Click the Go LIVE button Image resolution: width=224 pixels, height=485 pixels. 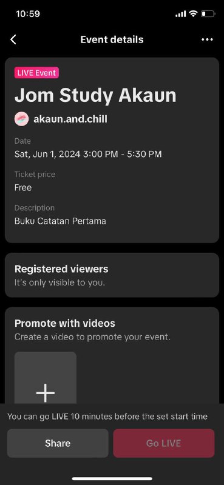click(x=163, y=443)
